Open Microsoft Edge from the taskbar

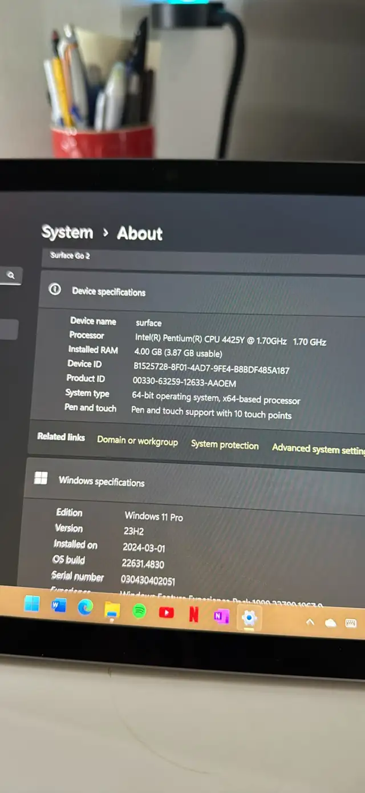coord(86,608)
